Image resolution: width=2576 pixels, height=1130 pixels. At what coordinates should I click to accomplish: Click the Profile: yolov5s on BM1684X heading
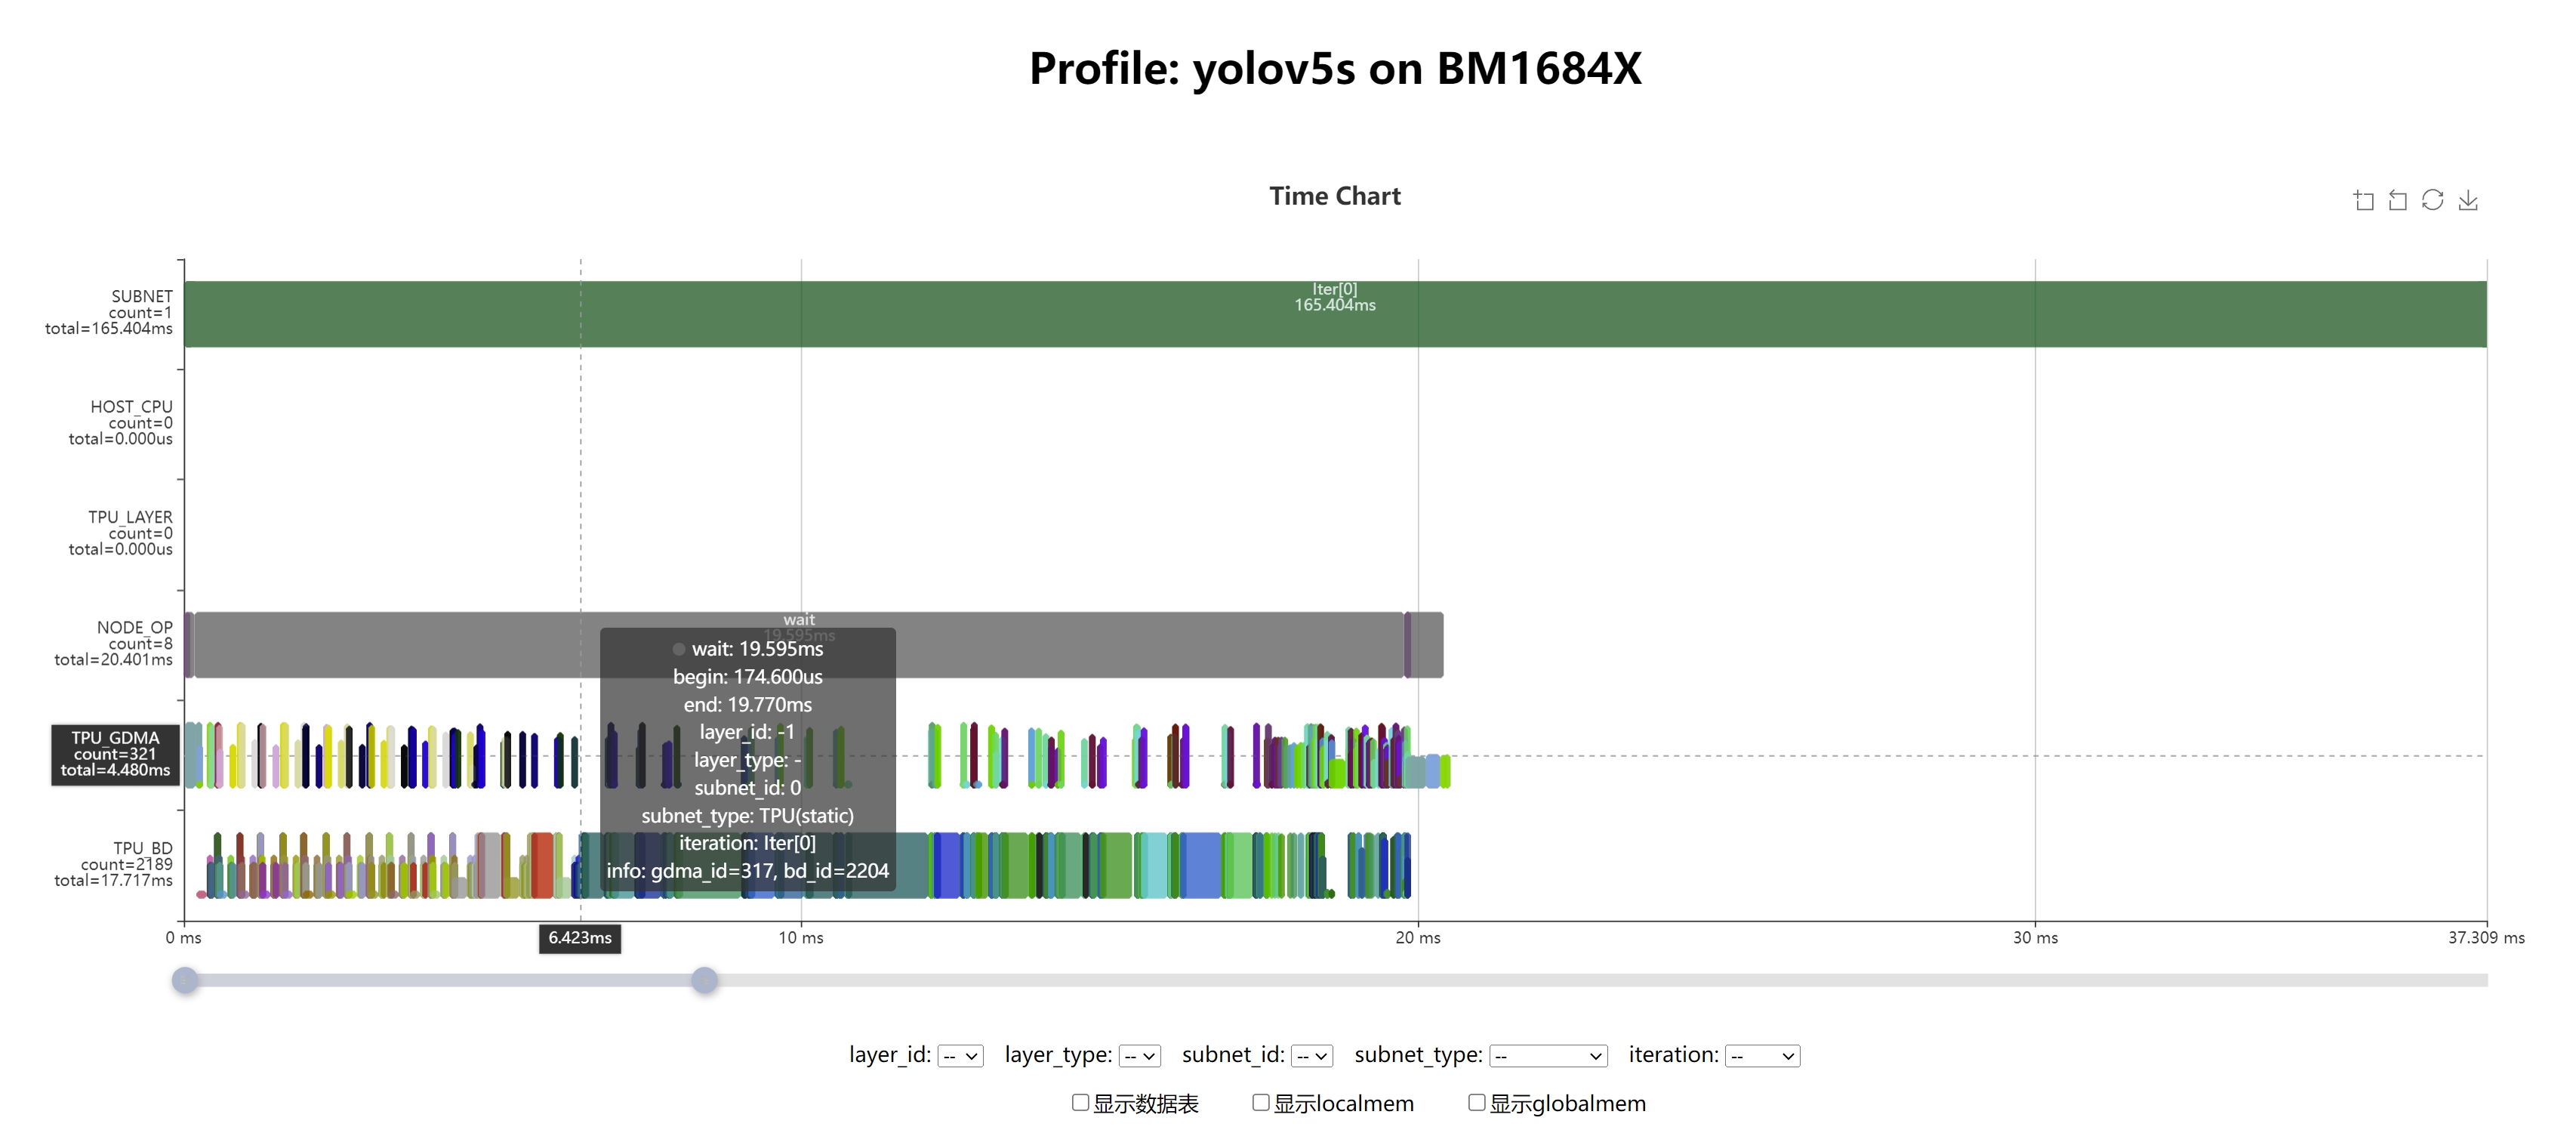1335,69
